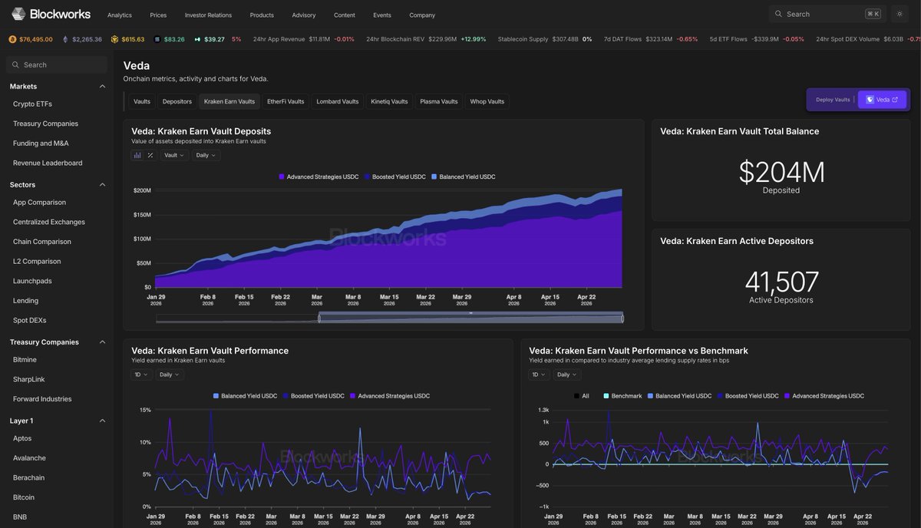Open the 1D dropdown in Vault Performance chart
Viewport: 921px width, 528px height.
click(x=142, y=375)
